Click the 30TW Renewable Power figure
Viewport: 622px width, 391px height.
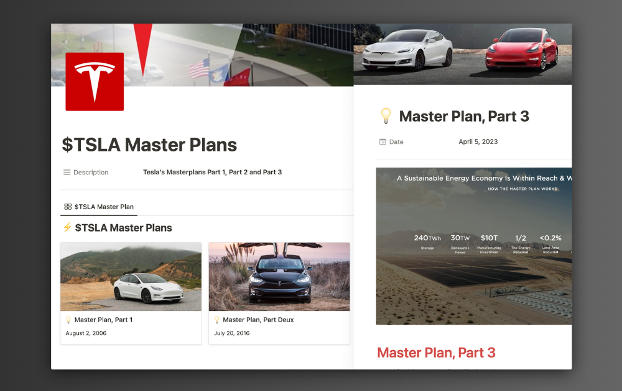(460, 243)
